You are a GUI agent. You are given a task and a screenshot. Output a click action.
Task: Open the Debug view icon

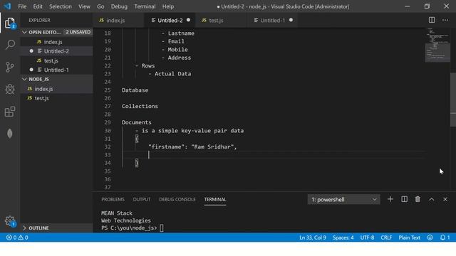click(x=10, y=89)
